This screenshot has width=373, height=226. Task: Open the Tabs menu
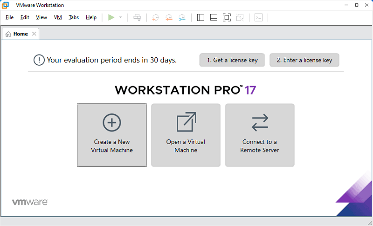click(x=74, y=17)
